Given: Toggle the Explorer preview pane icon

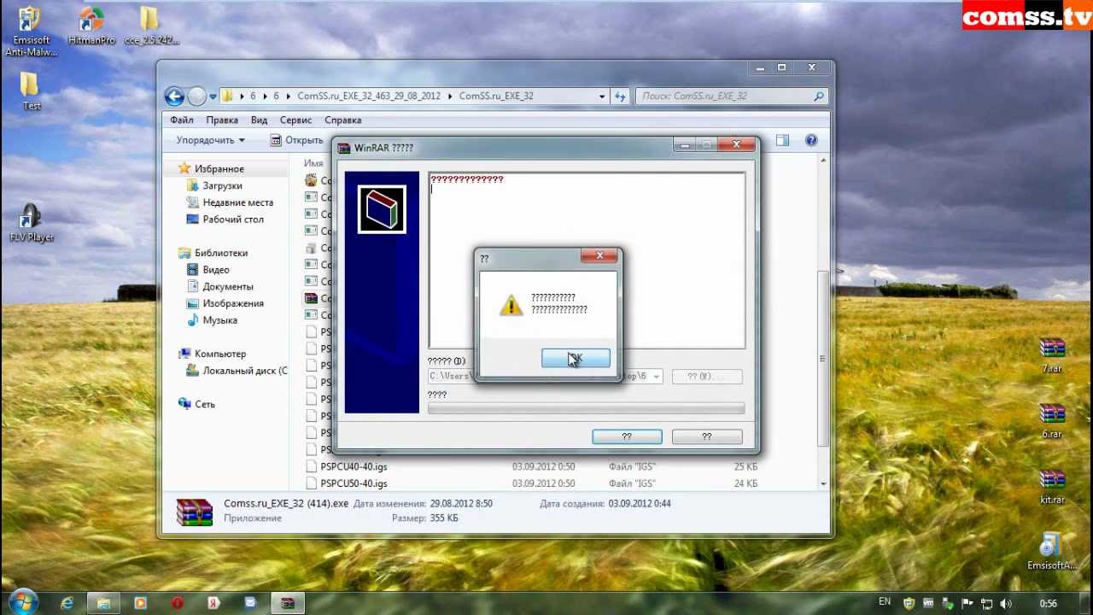Looking at the screenshot, I should pos(782,140).
